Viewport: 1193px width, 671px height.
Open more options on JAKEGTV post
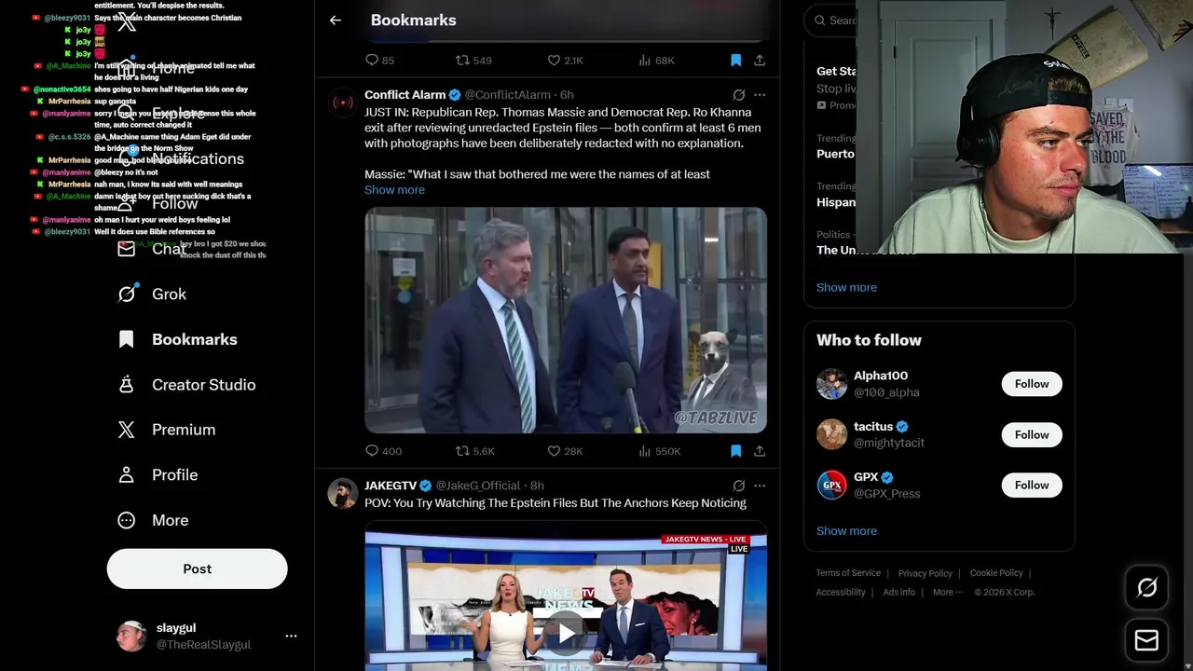click(x=760, y=486)
